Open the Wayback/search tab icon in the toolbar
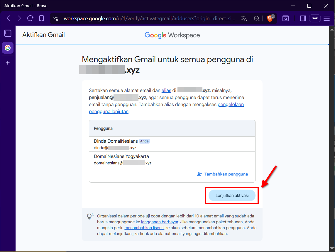 point(285,18)
